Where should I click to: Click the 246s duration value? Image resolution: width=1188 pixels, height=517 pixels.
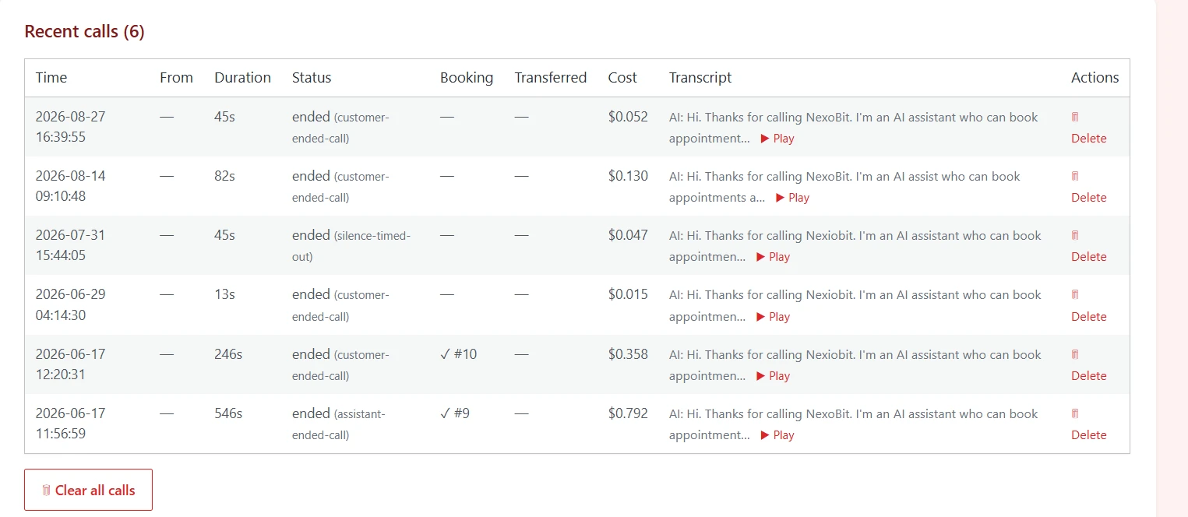[228, 354]
